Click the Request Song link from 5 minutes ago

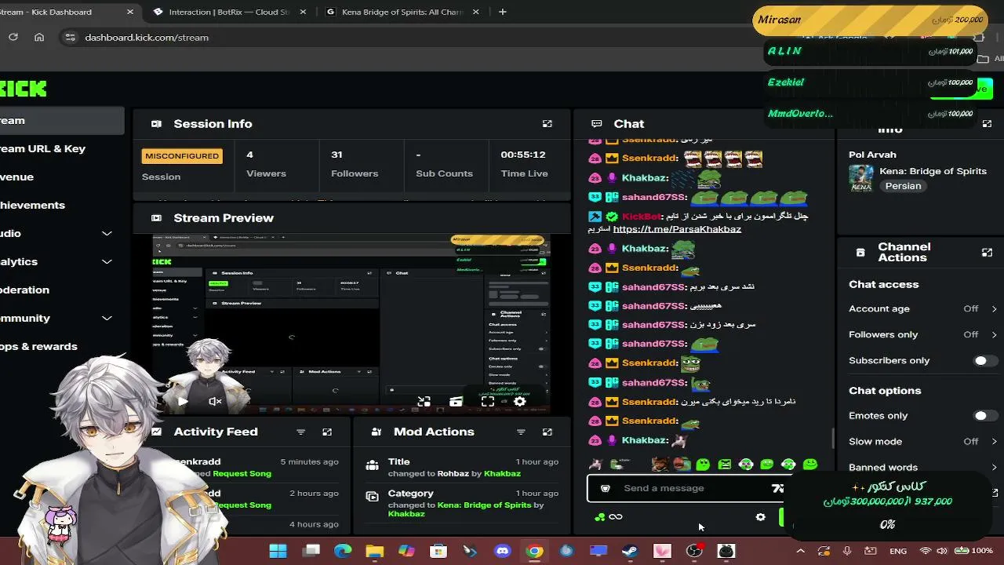(x=242, y=473)
